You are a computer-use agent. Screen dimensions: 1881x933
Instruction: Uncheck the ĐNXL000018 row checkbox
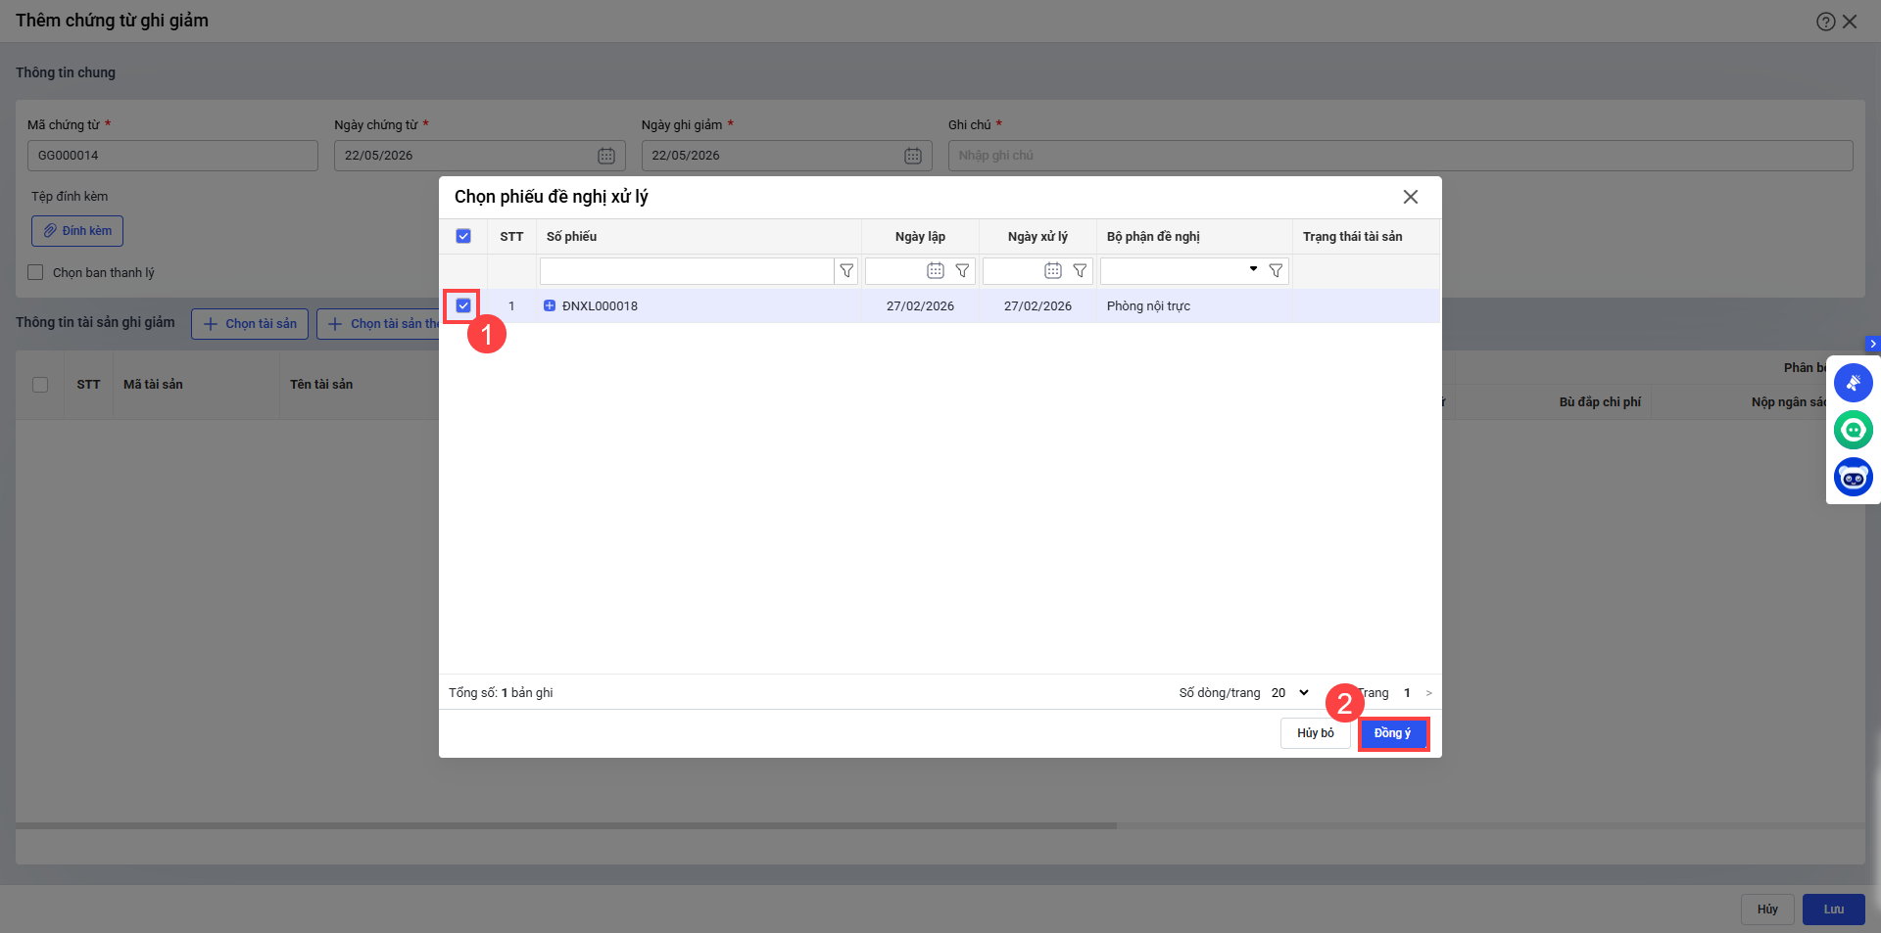[x=463, y=305]
